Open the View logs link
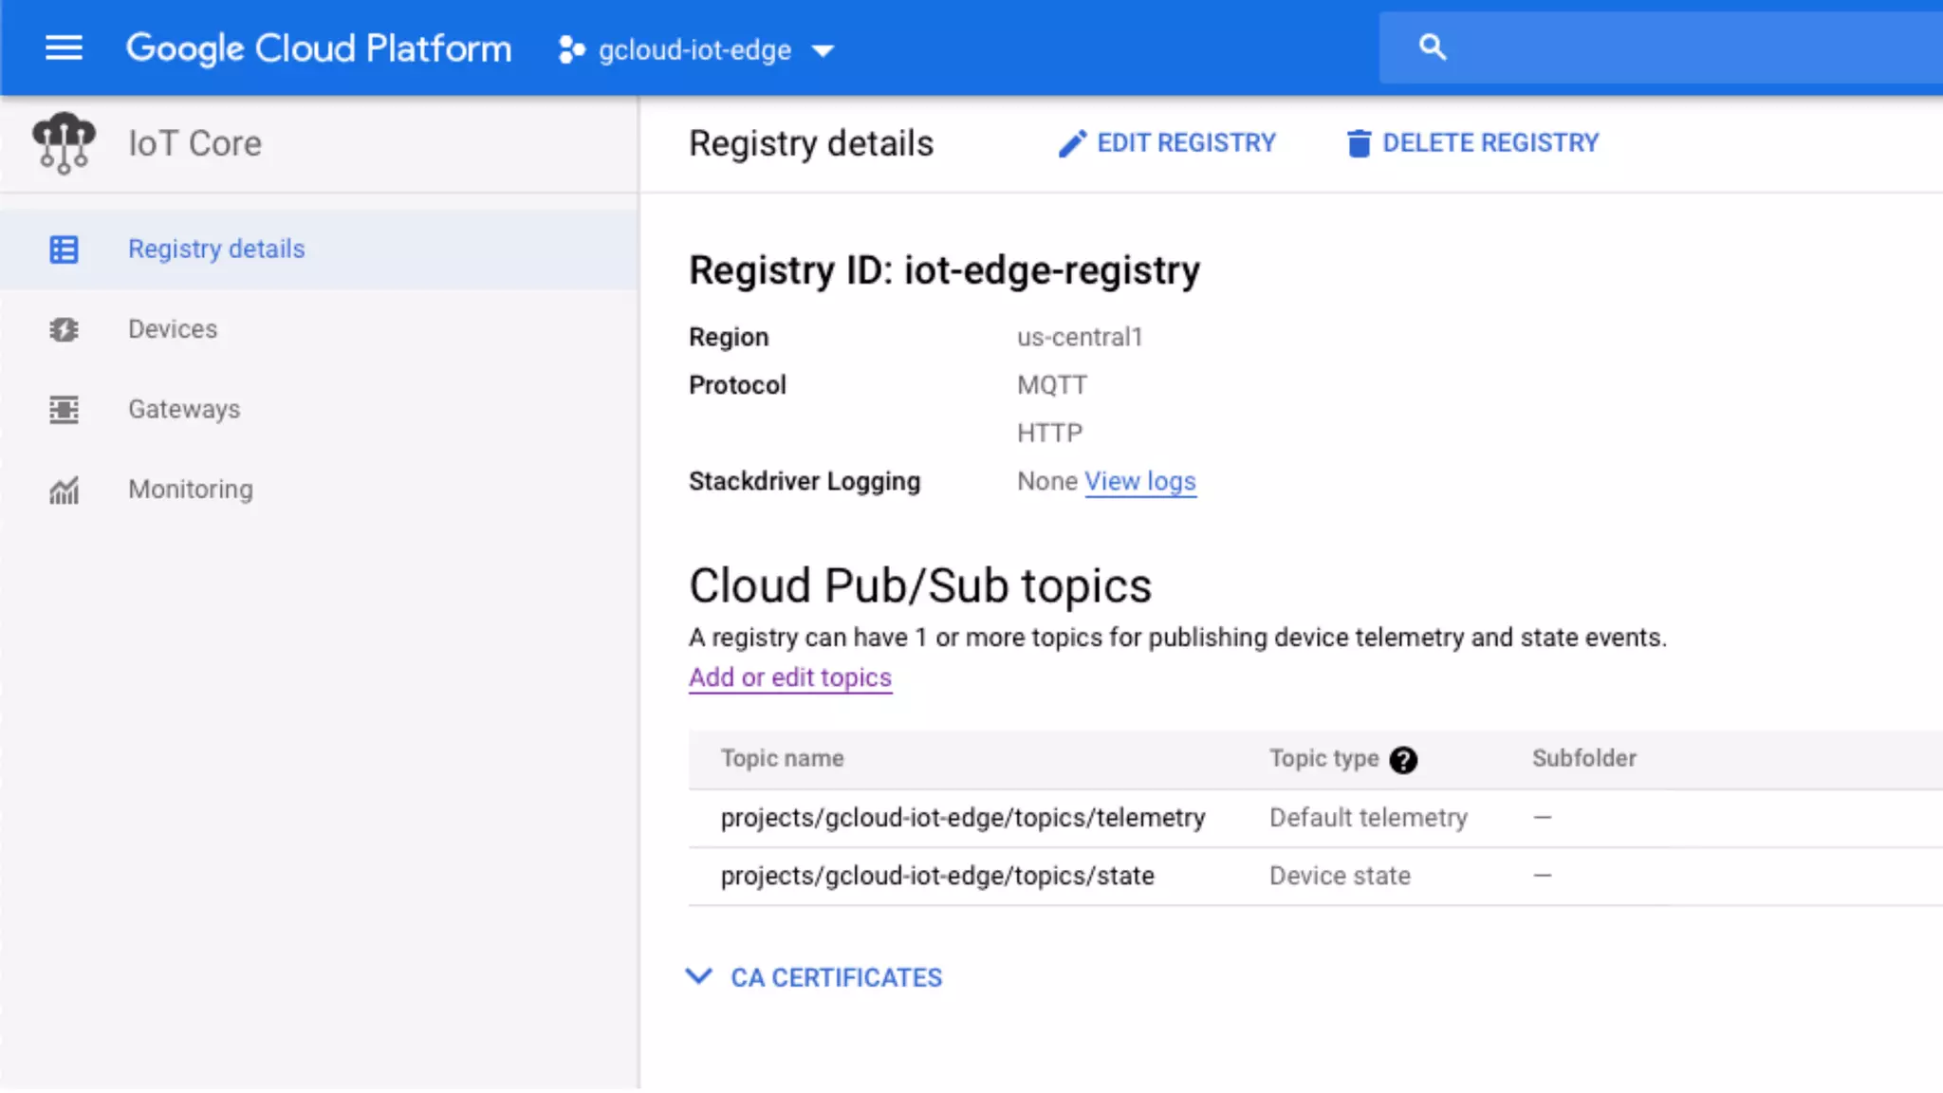 click(x=1139, y=481)
